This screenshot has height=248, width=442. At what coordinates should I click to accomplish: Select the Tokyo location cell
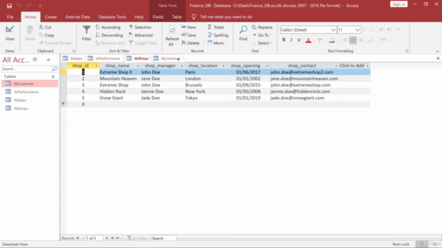206,98
